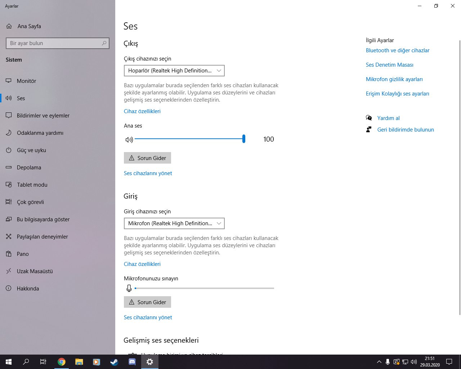Open File Explorer from the taskbar
The image size is (461, 369).
79,362
